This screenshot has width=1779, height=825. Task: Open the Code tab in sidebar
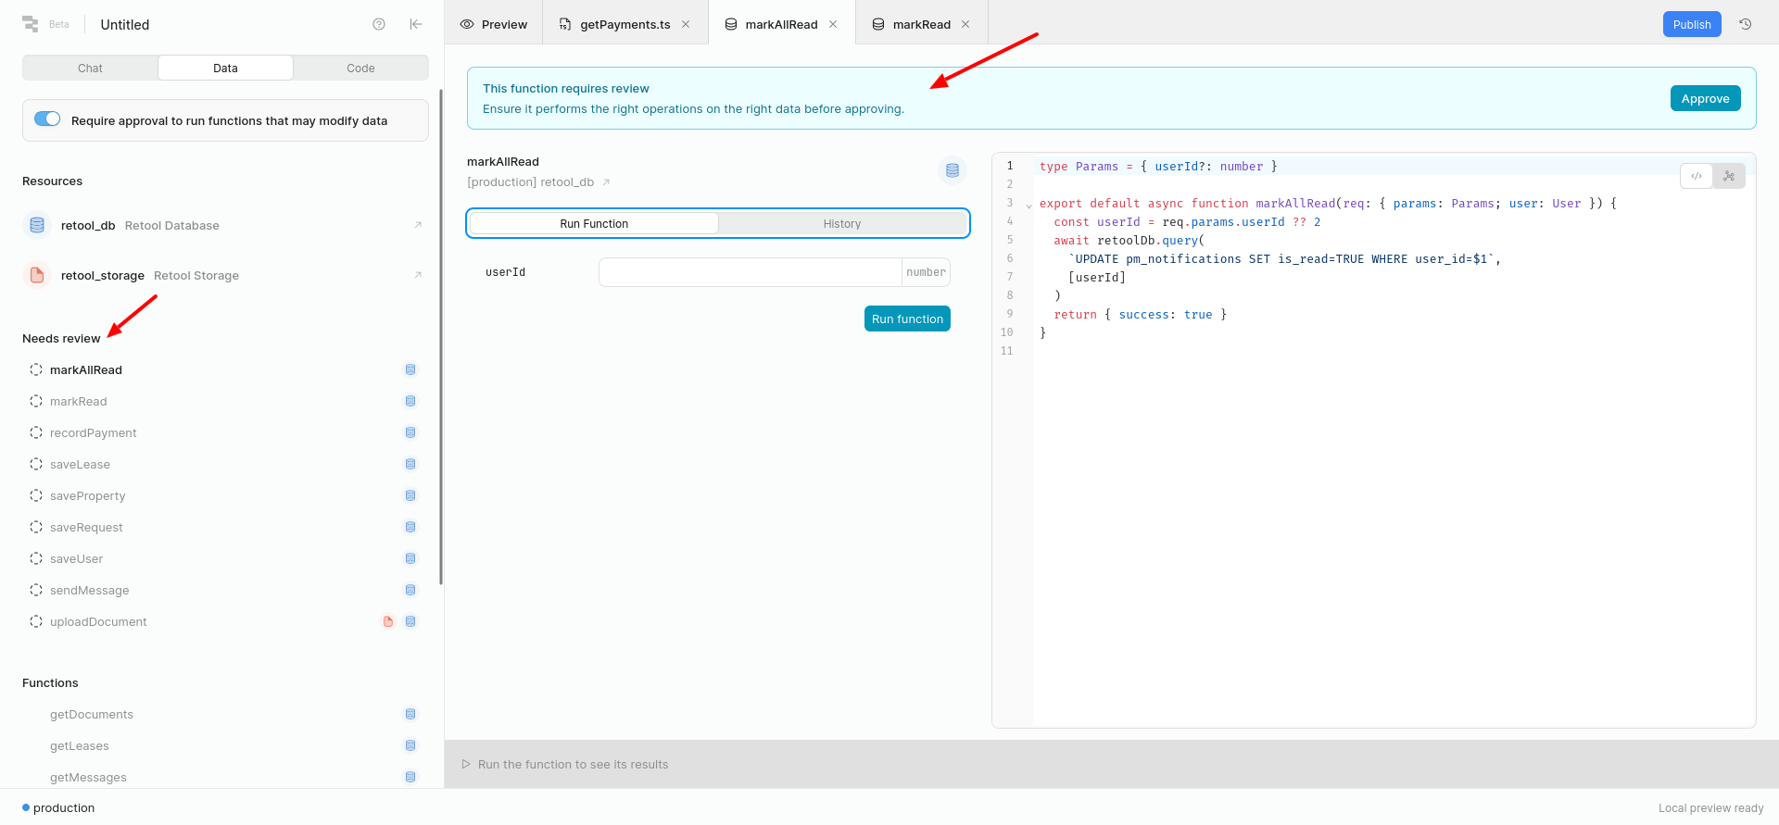point(360,68)
